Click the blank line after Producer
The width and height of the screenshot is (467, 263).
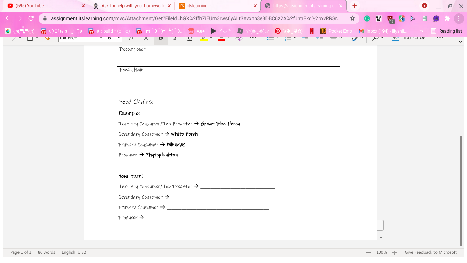(x=206, y=217)
